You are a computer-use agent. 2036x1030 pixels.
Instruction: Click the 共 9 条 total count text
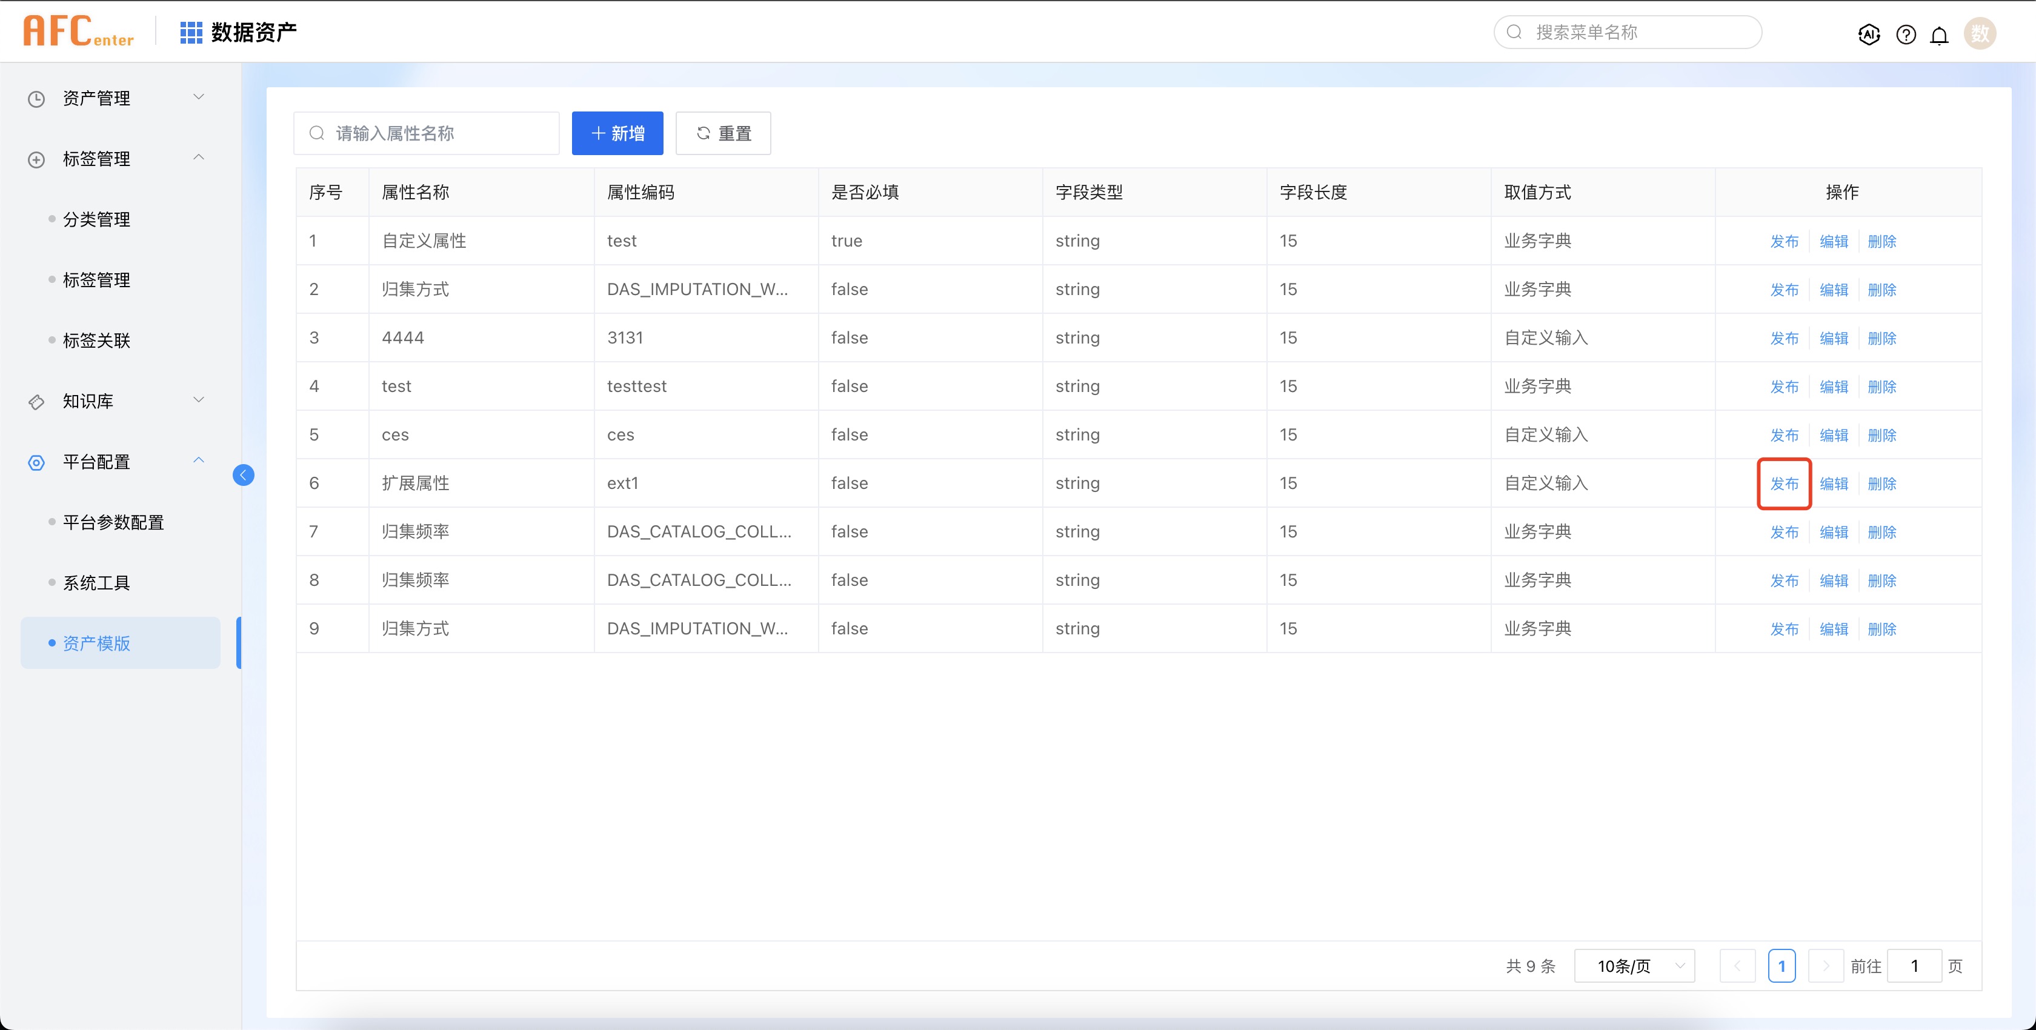(x=1530, y=966)
